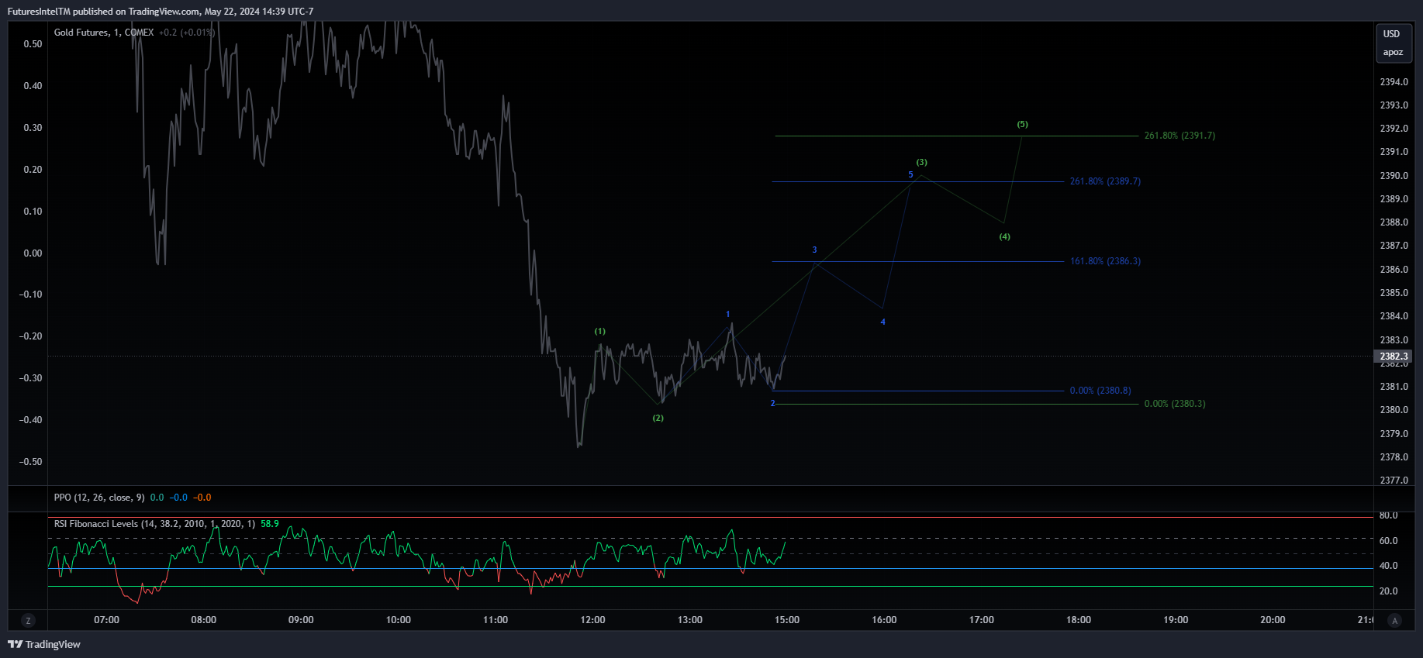Image resolution: width=1423 pixels, height=658 pixels.
Task: Click the 0.00 left scale label
Action: (x=33, y=253)
